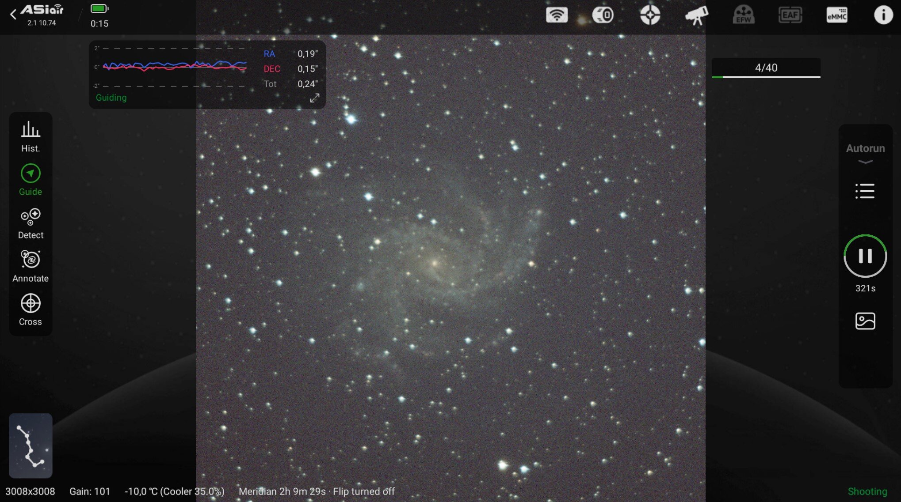
Task: Pause the shooting sequence
Action: coord(865,256)
